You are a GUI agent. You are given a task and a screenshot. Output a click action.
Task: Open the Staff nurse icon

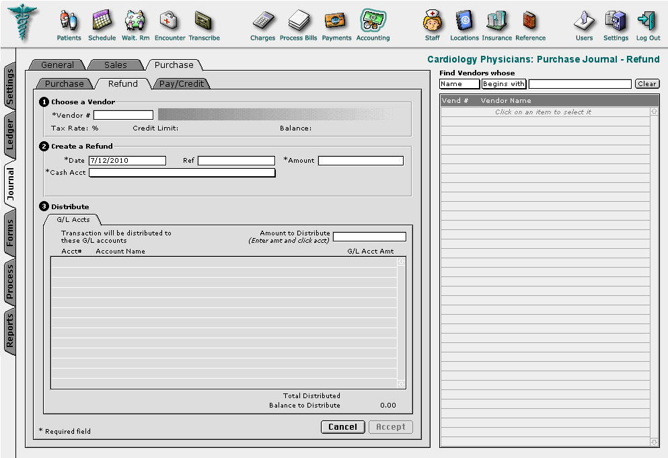click(432, 20)
